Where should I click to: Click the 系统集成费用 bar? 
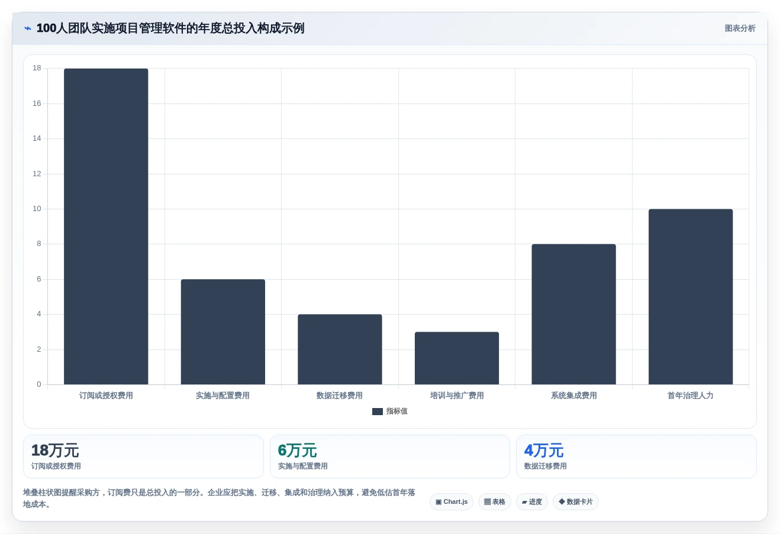click(573, 314)
